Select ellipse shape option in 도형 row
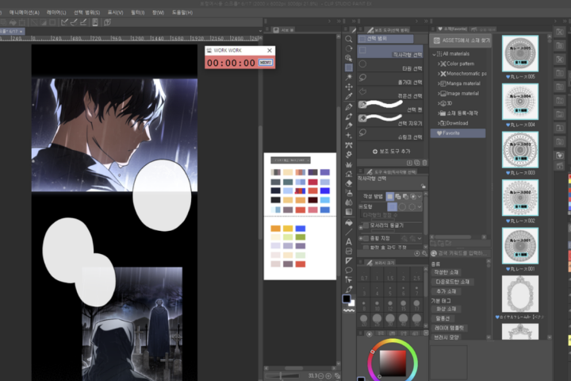 click(x=402, y=206)
